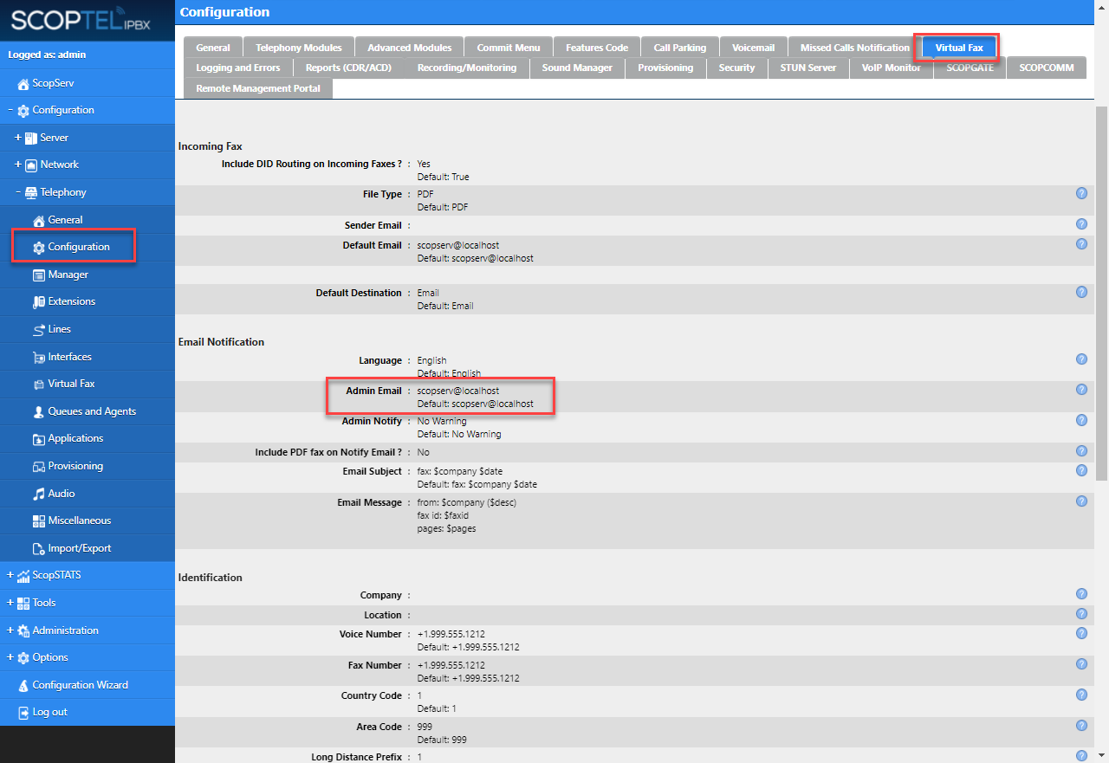The height and width of the screenshot is (763, 1109).
Task: Expand the Administration tree node
Action: [x=10, y=630]
